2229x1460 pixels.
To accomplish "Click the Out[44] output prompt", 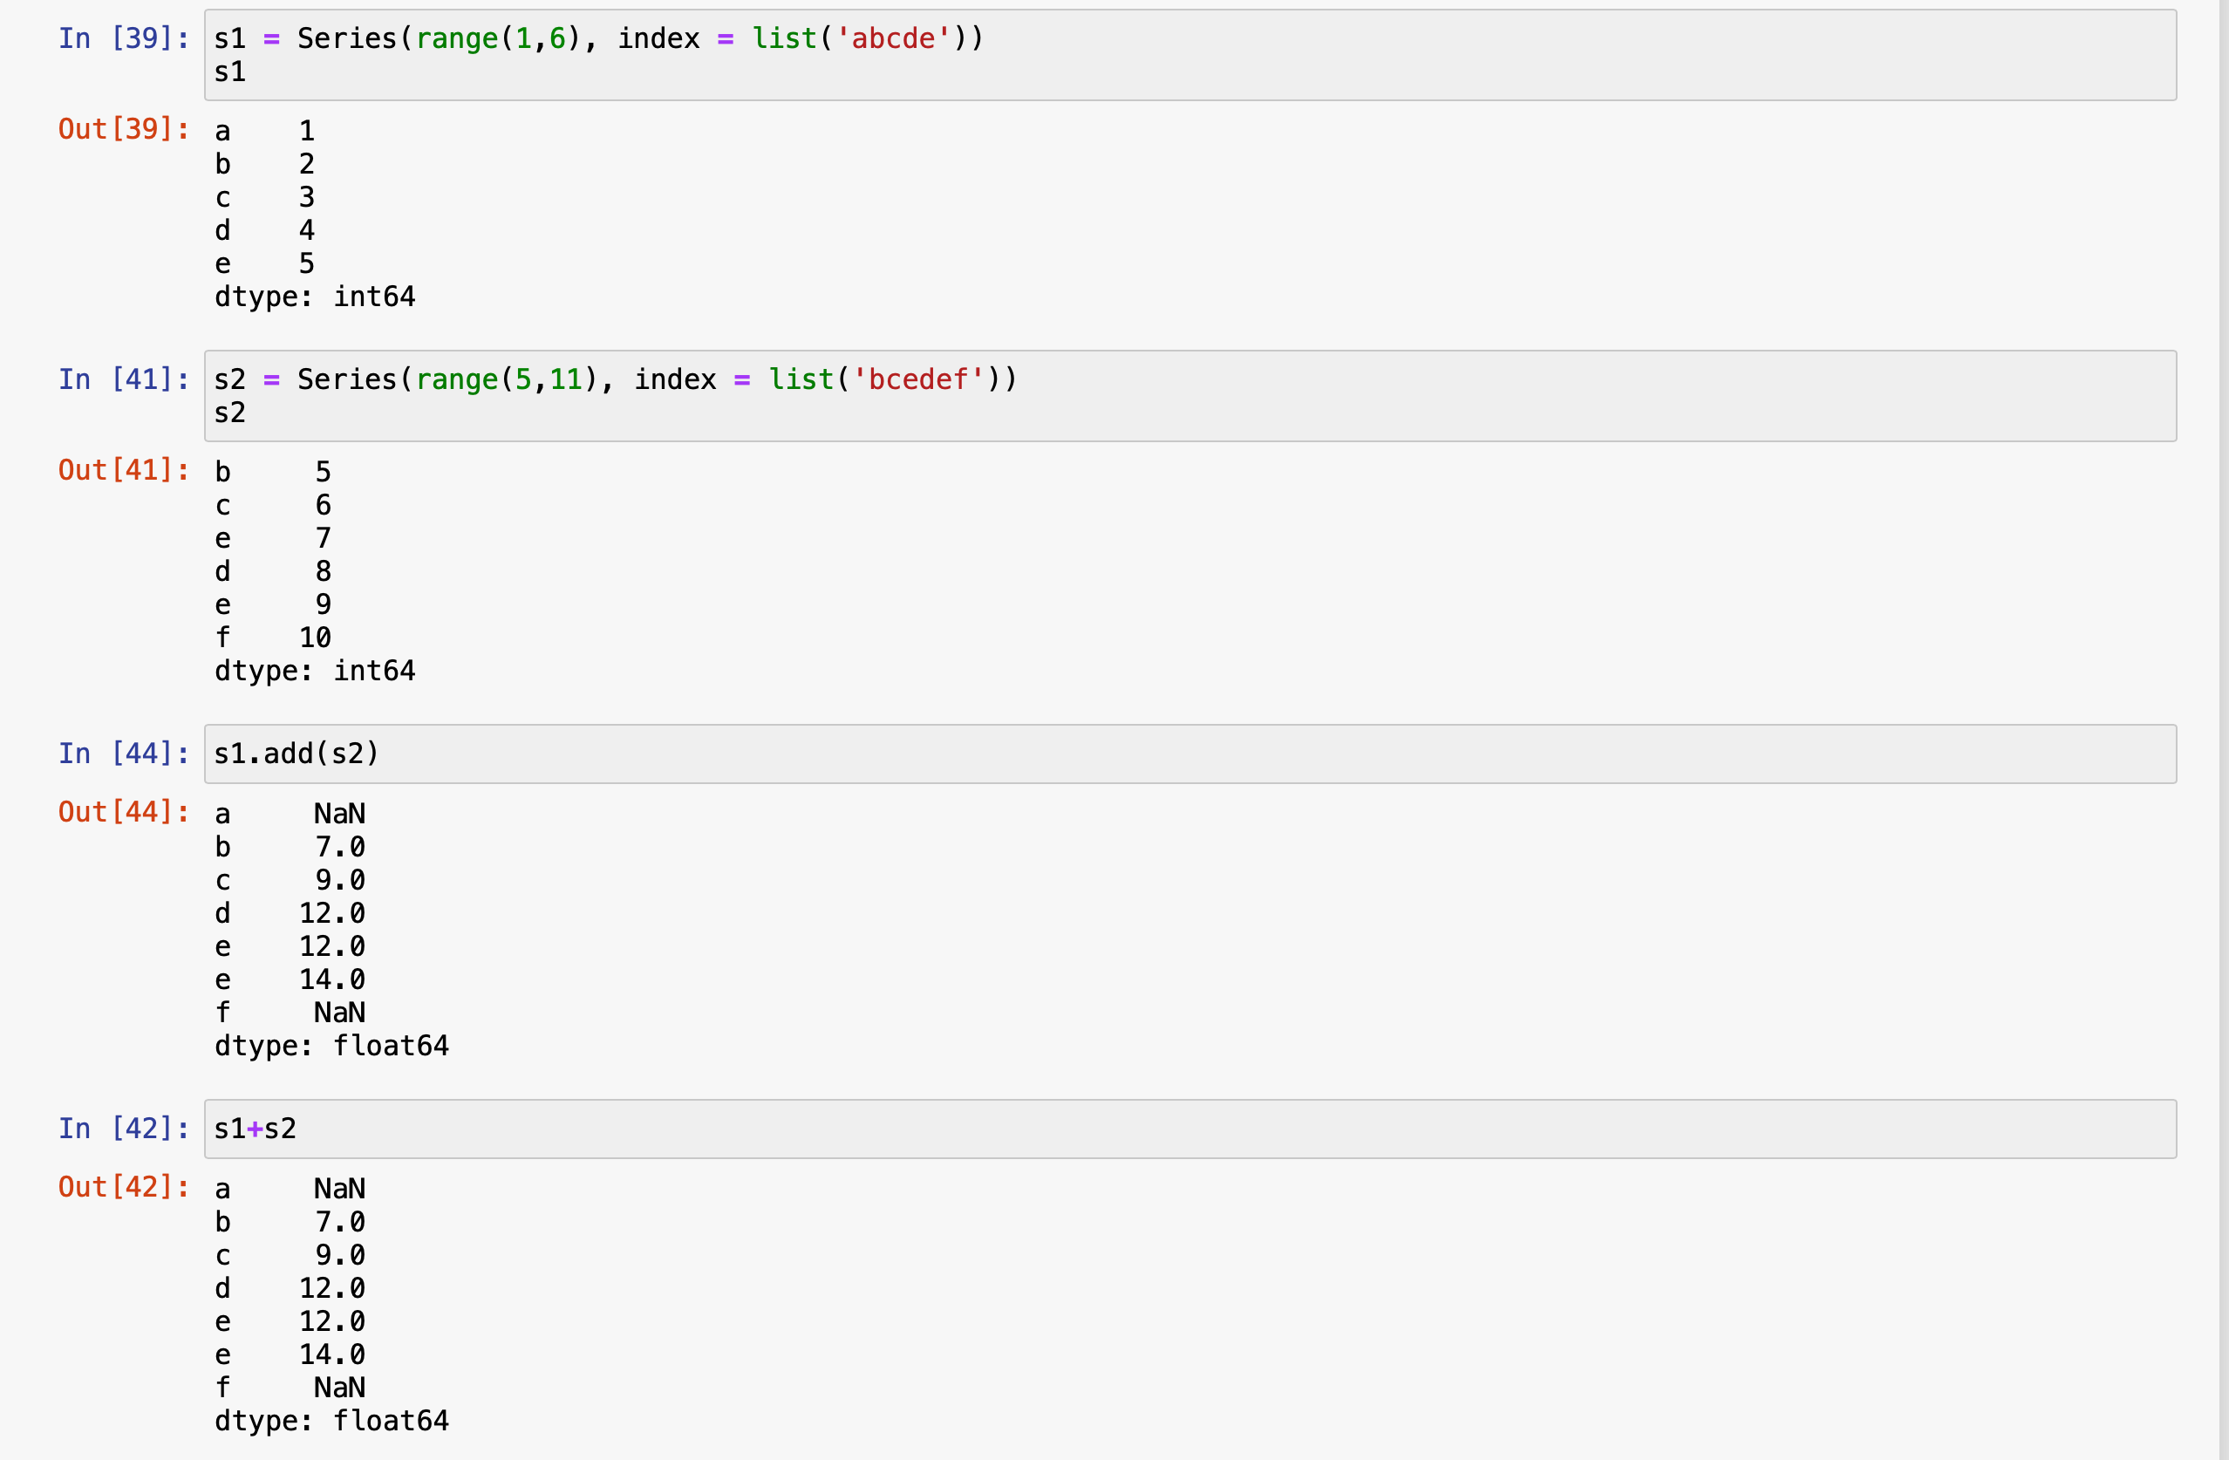I will point(124,812).
